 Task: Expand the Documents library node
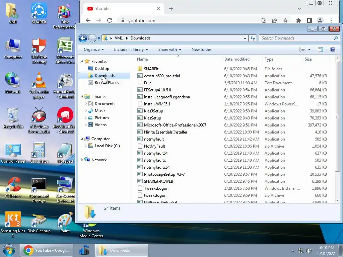coord(85,104)
